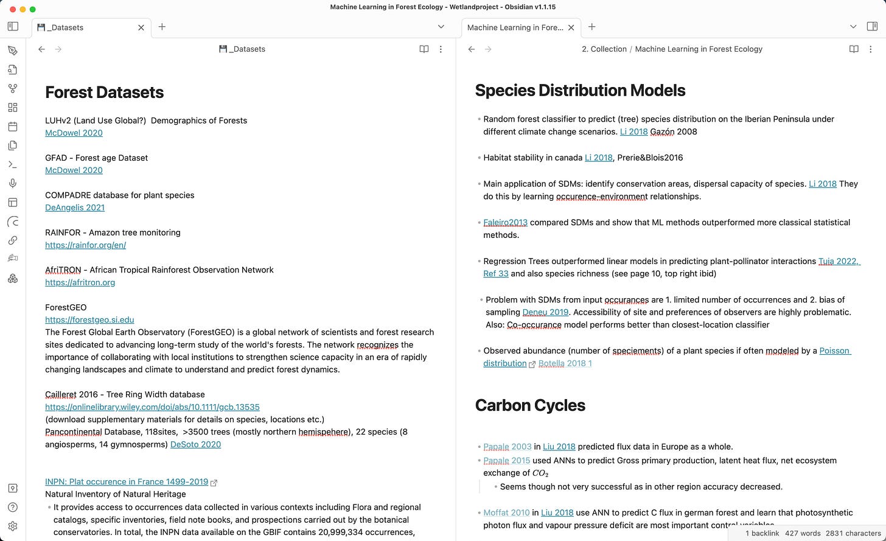Add new tab in left pane
This screenshot has height=541, width=886.
coord(162,27)
